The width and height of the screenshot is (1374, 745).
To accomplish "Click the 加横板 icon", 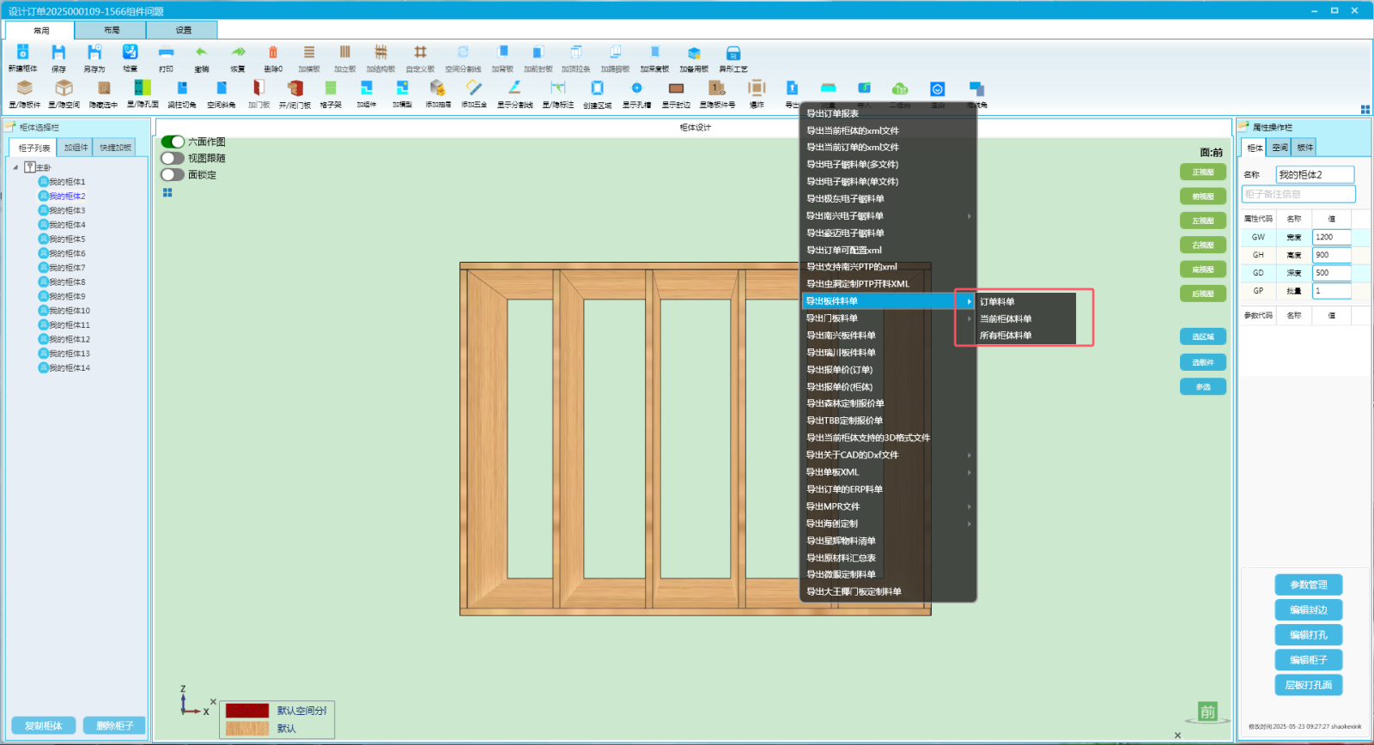I will point(309,52).
